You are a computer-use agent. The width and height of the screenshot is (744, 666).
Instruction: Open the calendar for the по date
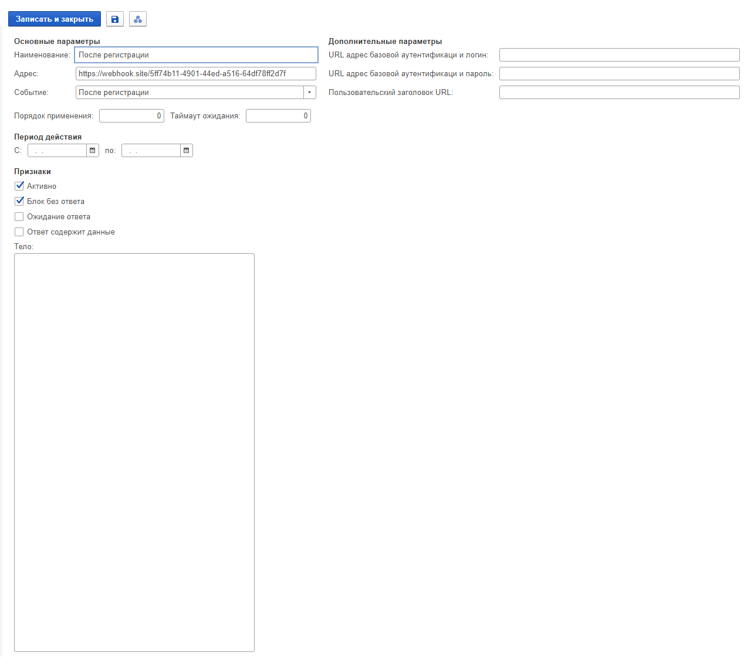[187, 151]
